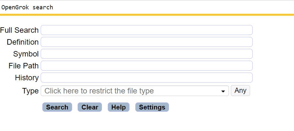
Task: Open the Settings button
Action: click(152, 107)
